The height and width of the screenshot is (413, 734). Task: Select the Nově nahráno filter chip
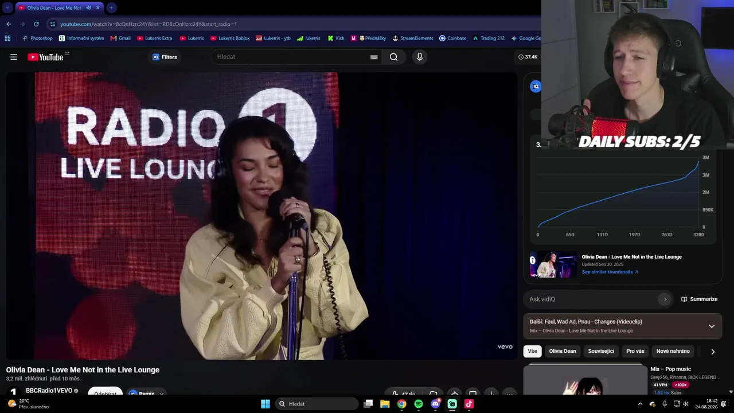click(673, 351)
